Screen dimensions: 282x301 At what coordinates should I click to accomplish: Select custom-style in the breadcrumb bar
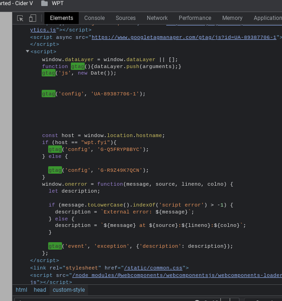pyautogui.click(x=69, y=290)
